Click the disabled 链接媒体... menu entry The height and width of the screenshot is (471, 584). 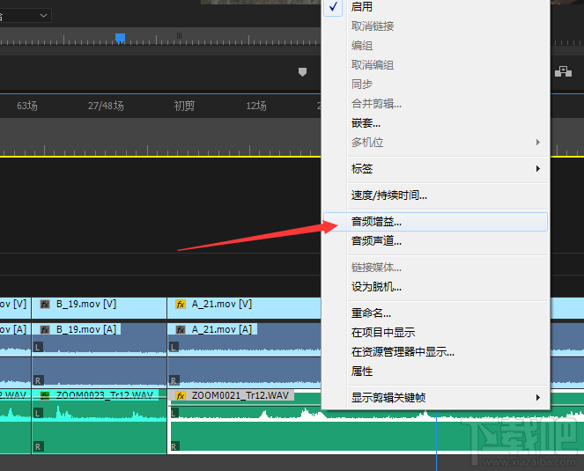click(x=436, y=268)
